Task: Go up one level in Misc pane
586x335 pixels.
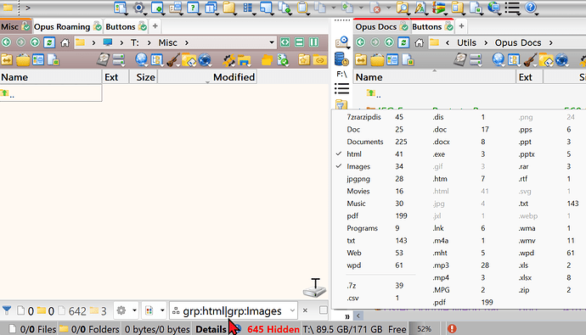Action: pos(35,42)
